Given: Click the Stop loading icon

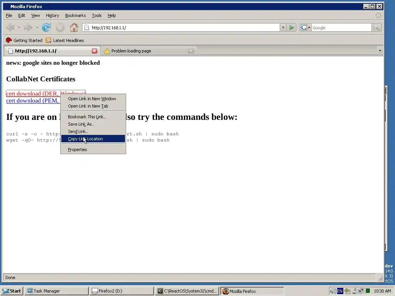Looking at the screenshot, I should 60,27.
